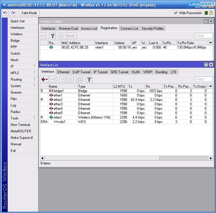Click the Undo arrow icon
Image resolution: width=216 pixels, height=213 pixels.
(x=5, y=13)
